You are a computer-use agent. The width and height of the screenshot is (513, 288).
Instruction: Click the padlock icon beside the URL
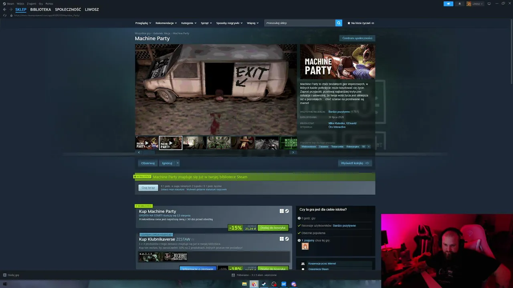tap(11, 16)
